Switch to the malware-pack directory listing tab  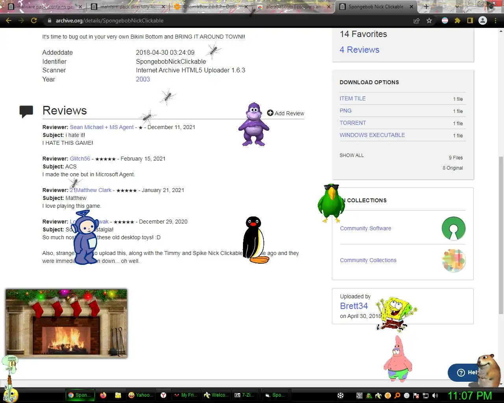click(128, 7)
